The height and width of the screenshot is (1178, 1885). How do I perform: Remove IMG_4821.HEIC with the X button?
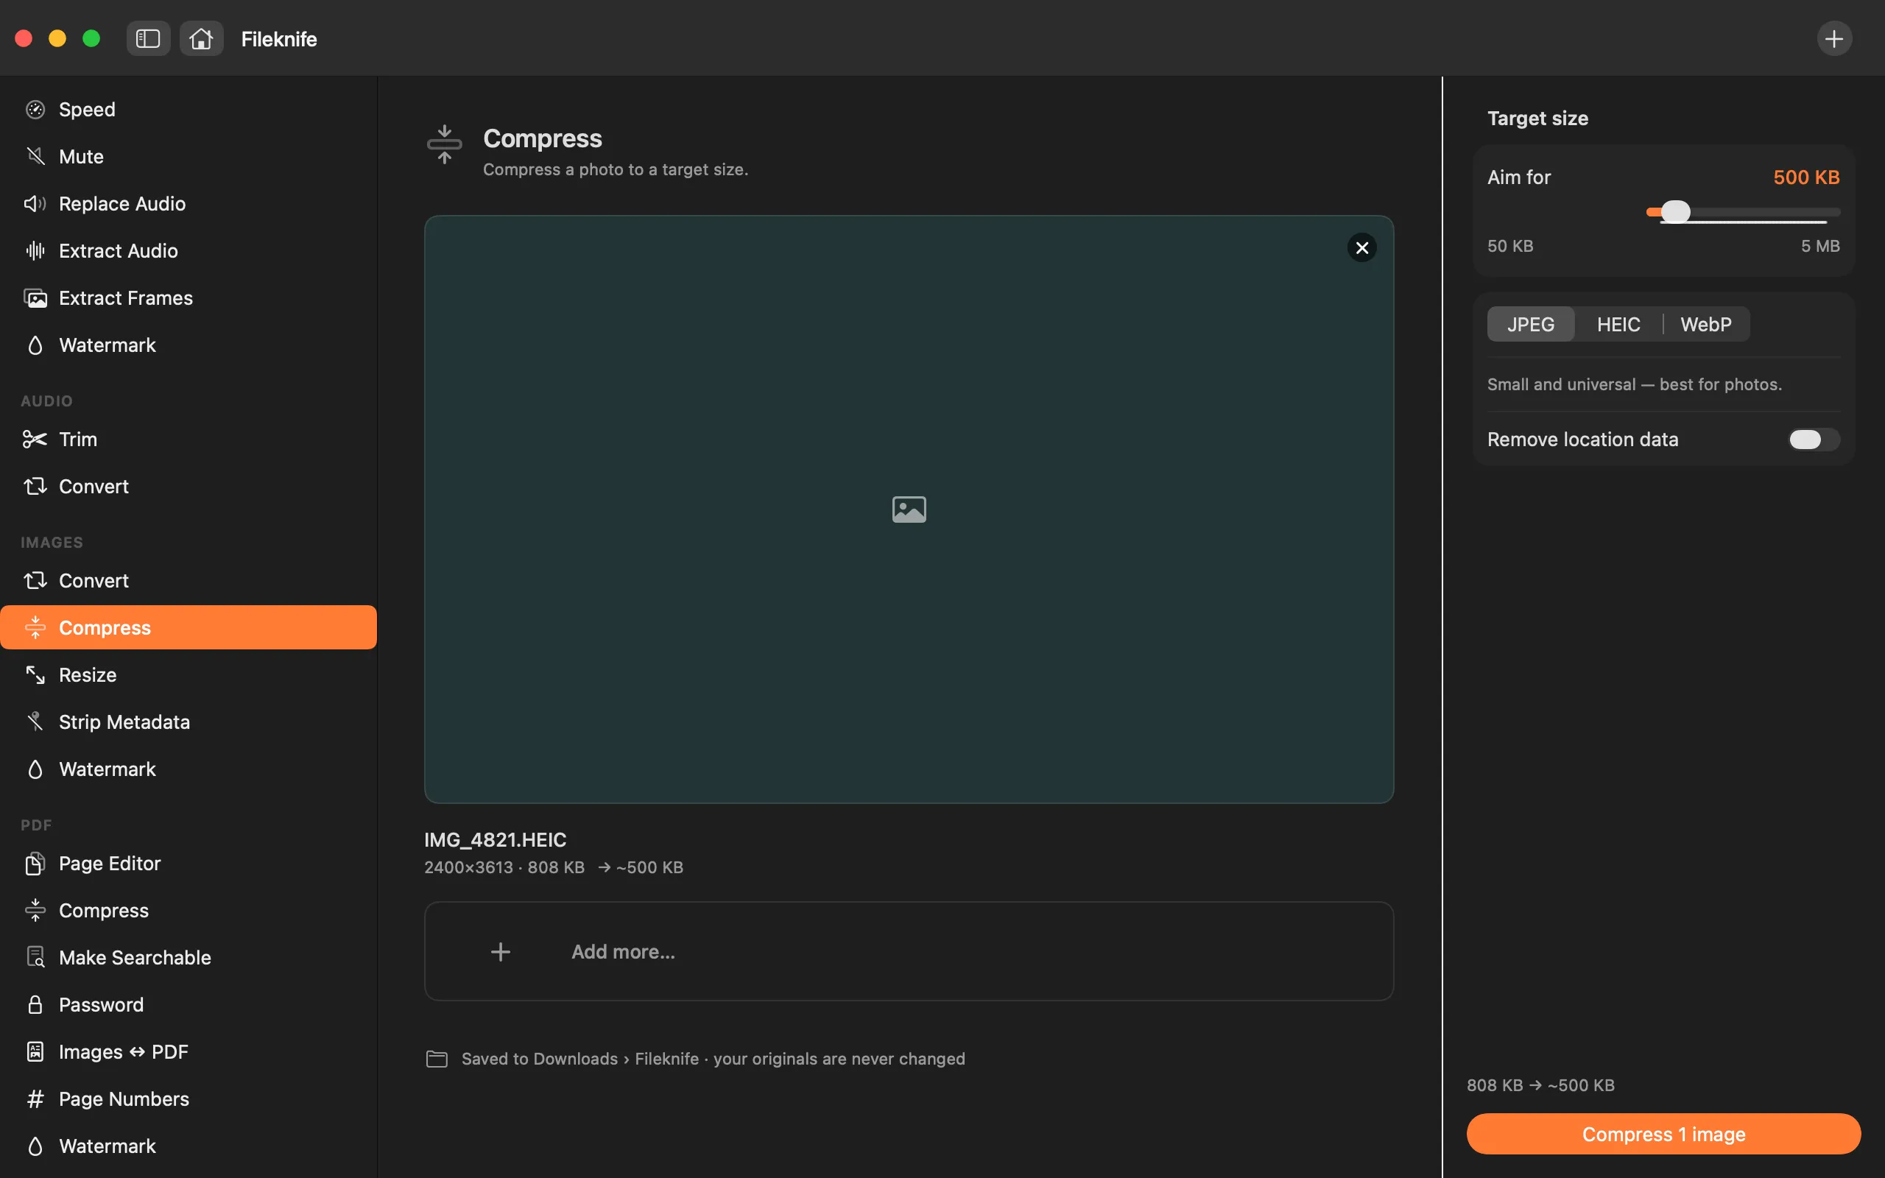pos(1361,248)
